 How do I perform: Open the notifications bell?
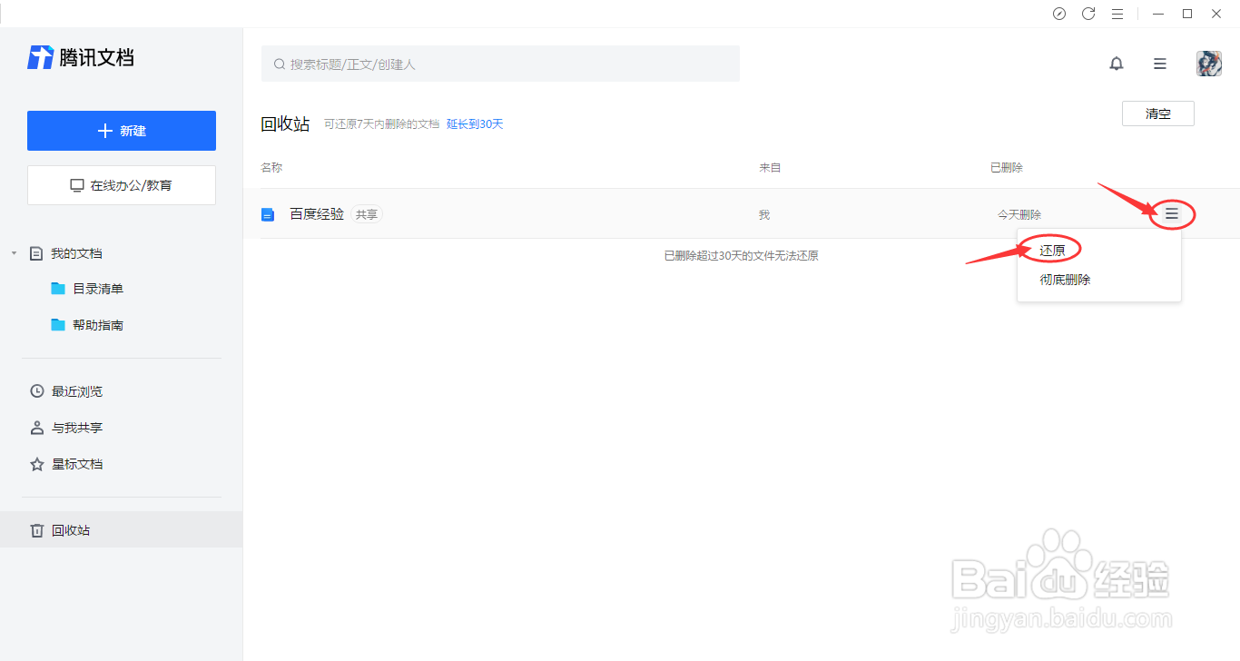[x=1117, y=64]
